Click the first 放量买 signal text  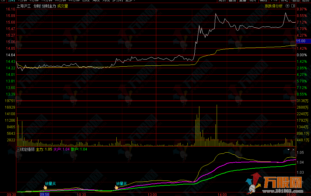(x=50, y=184)
